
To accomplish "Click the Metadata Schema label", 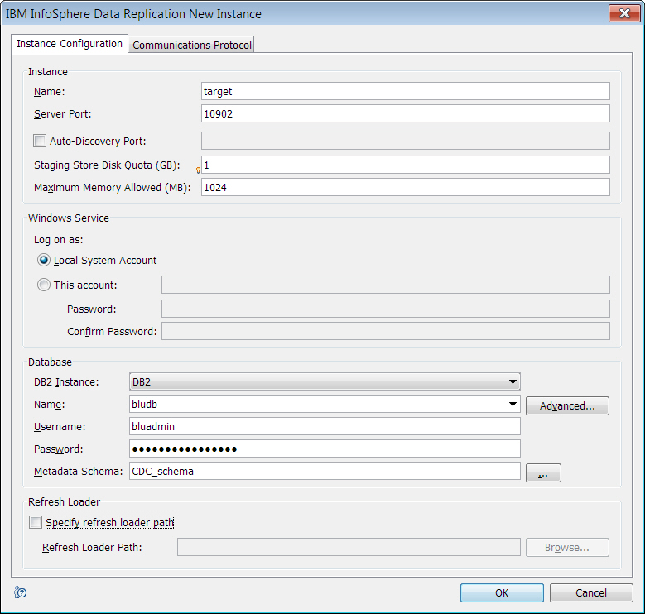I will click(78, 472).
